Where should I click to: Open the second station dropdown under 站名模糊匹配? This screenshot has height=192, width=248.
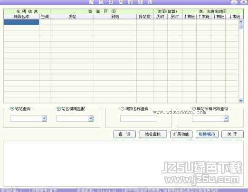pyautogui.click(x=91, y=118)
